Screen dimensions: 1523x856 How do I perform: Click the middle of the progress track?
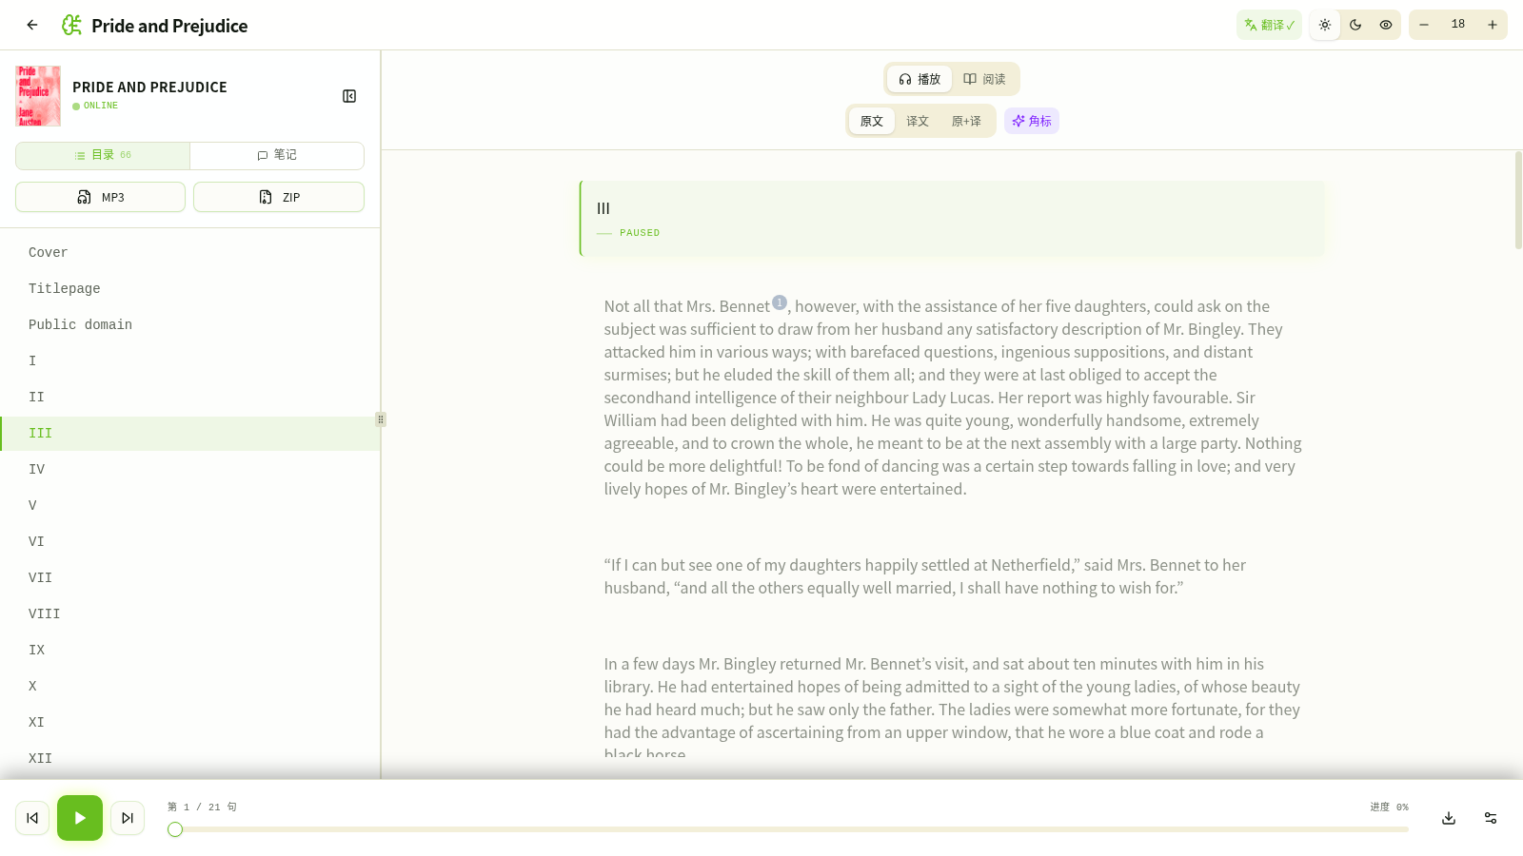point(790,829)
